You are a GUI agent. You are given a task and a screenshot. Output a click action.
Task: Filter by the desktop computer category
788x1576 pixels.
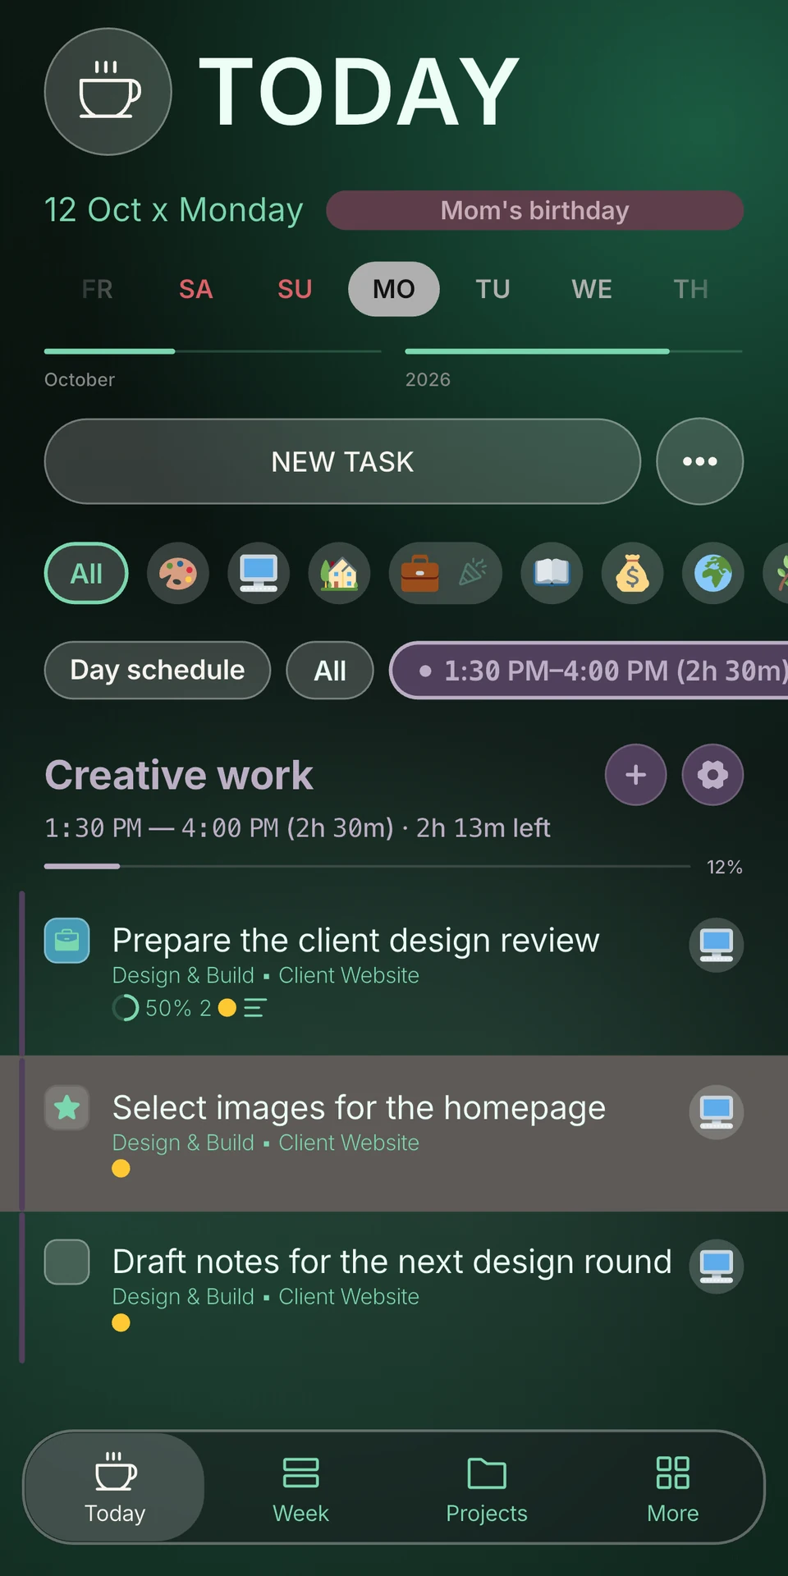[x=259, y=573]
